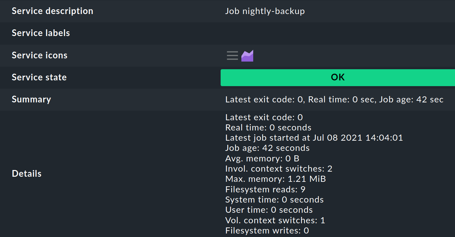The width and height of the screenshot is (455, 237).
Task: Click the Latest job started timestamp
Action: coord(314,137)
